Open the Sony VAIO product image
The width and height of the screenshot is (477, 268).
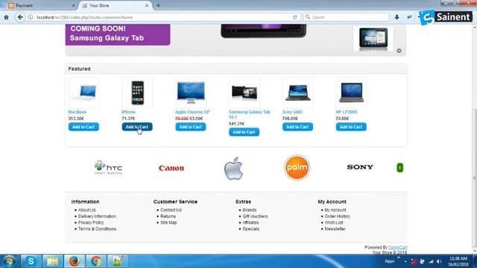point(298,92)
